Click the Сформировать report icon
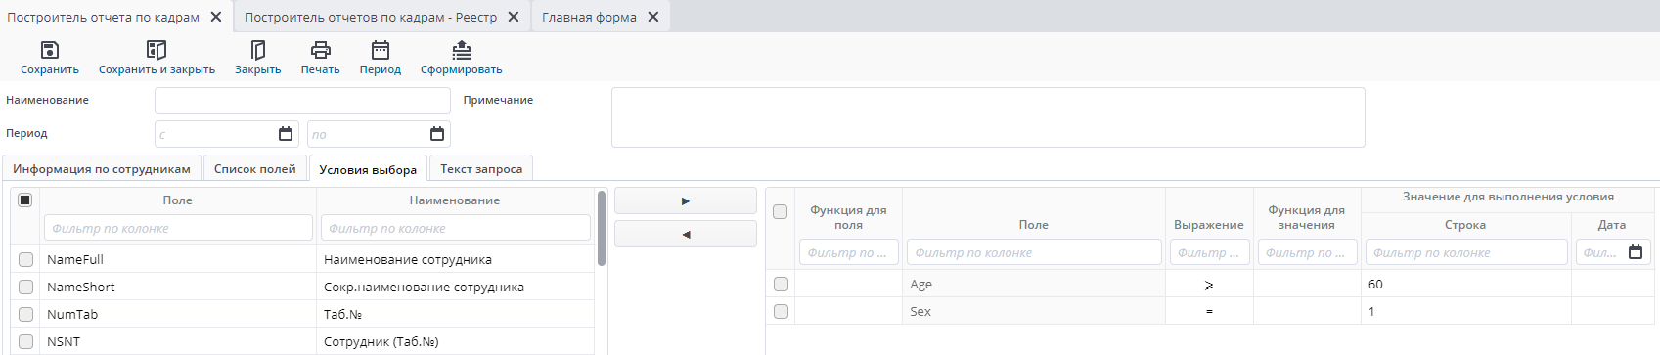The height and width of the screenshot is (355, 1660). (x=462, y=50)
